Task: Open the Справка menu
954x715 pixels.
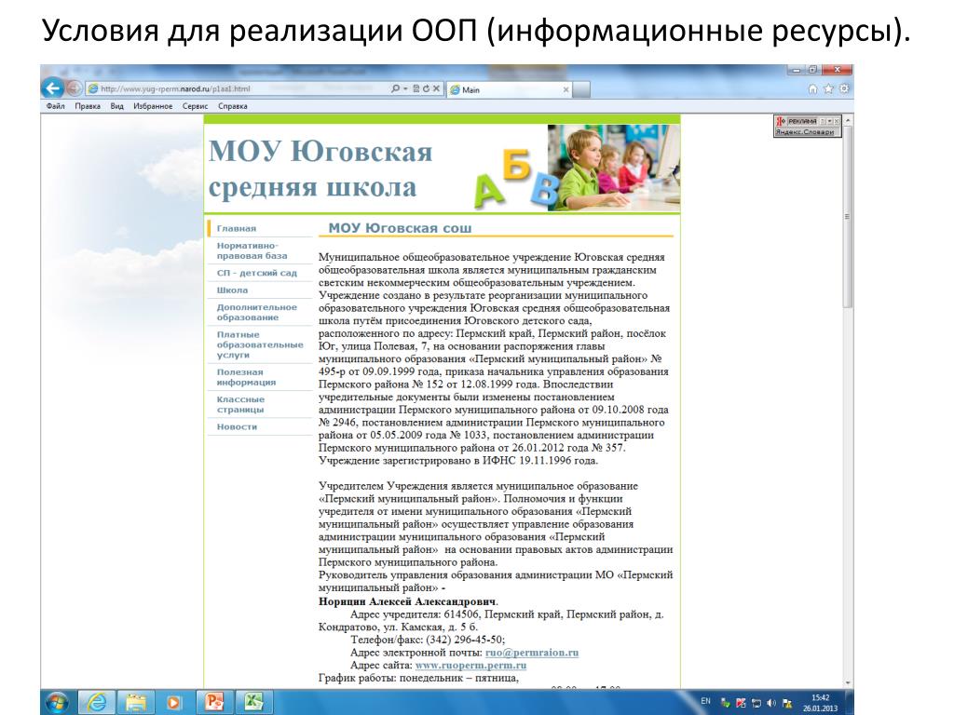Action: 232,106
